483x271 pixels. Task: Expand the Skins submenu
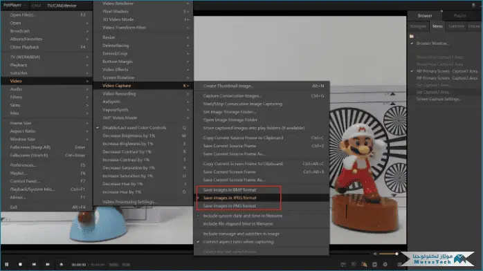pyautogui.click(x=47, y=105)
